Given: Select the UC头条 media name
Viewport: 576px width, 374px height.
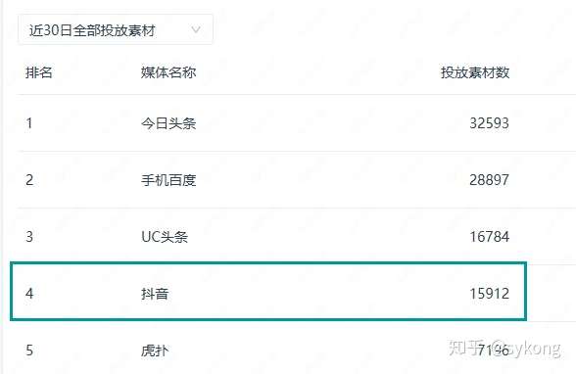Looking at the screenshot, I should point(165,237).
